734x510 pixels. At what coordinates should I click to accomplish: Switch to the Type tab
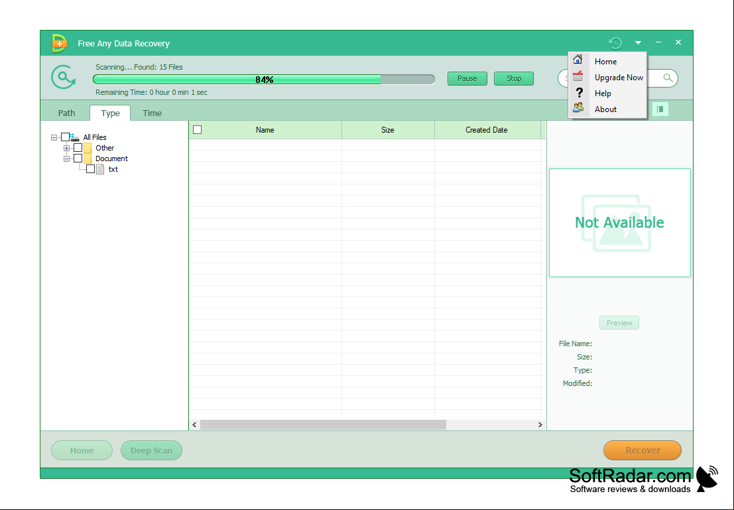[x=110, y=113]
